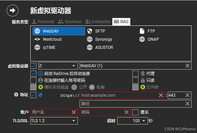Choose the SFTP shield icon
Viewport: 197px width, 133px height.
(89, 31)
